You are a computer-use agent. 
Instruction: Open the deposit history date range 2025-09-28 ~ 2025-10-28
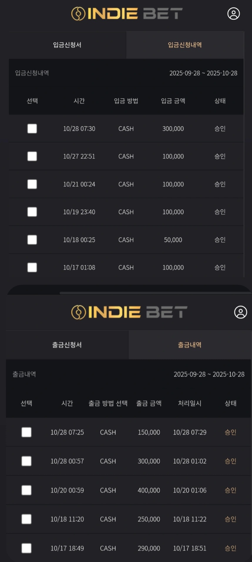pos(203,73)
